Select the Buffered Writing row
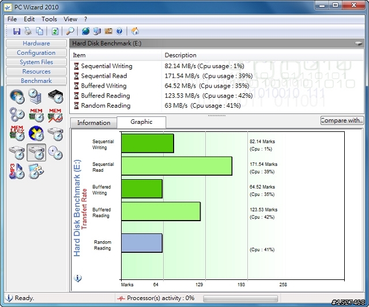369x307 pixels. pyautogui.click(x=217, y=86)
